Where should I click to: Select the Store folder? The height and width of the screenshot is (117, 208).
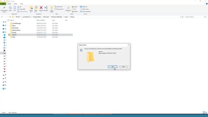click(x=14, y=37)
